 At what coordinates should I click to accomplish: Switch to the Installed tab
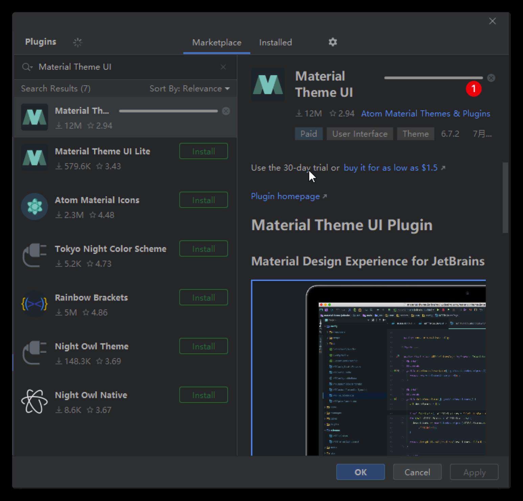(275, 42)
